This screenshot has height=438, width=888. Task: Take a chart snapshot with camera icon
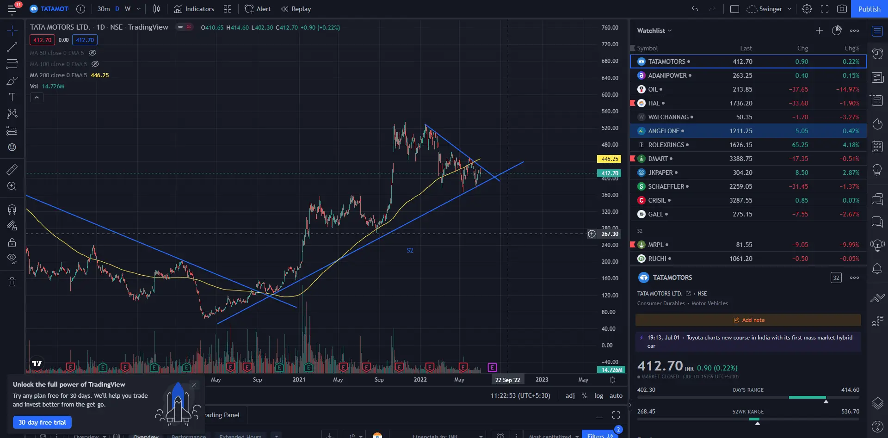(842, 9)
